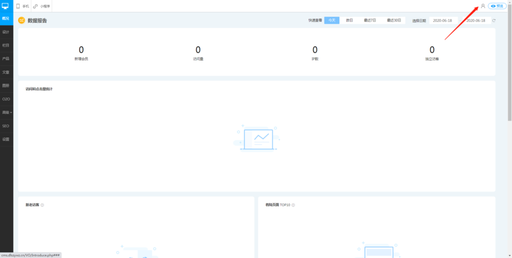Viewport: 512px width, 258px height.
Task: Switch to 小程序 mini program view
Action: [42, 6]
